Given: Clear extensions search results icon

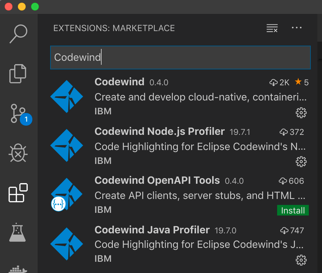Looking at the screenshot, I should [x=272, y=28].
